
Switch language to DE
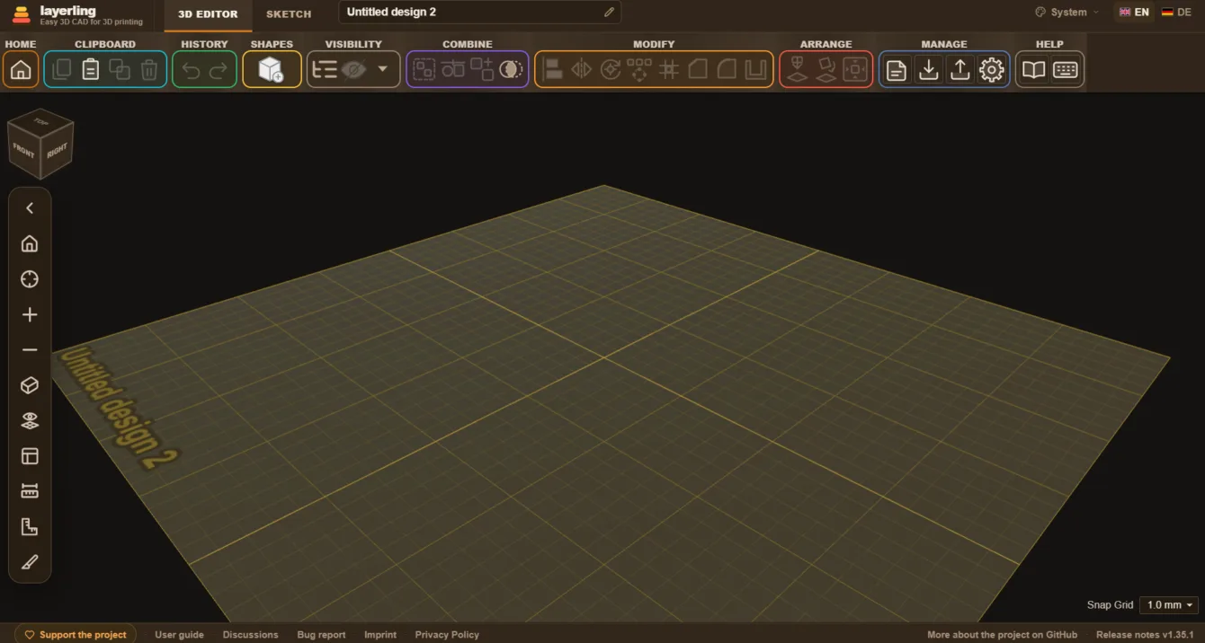point(1176,13)
